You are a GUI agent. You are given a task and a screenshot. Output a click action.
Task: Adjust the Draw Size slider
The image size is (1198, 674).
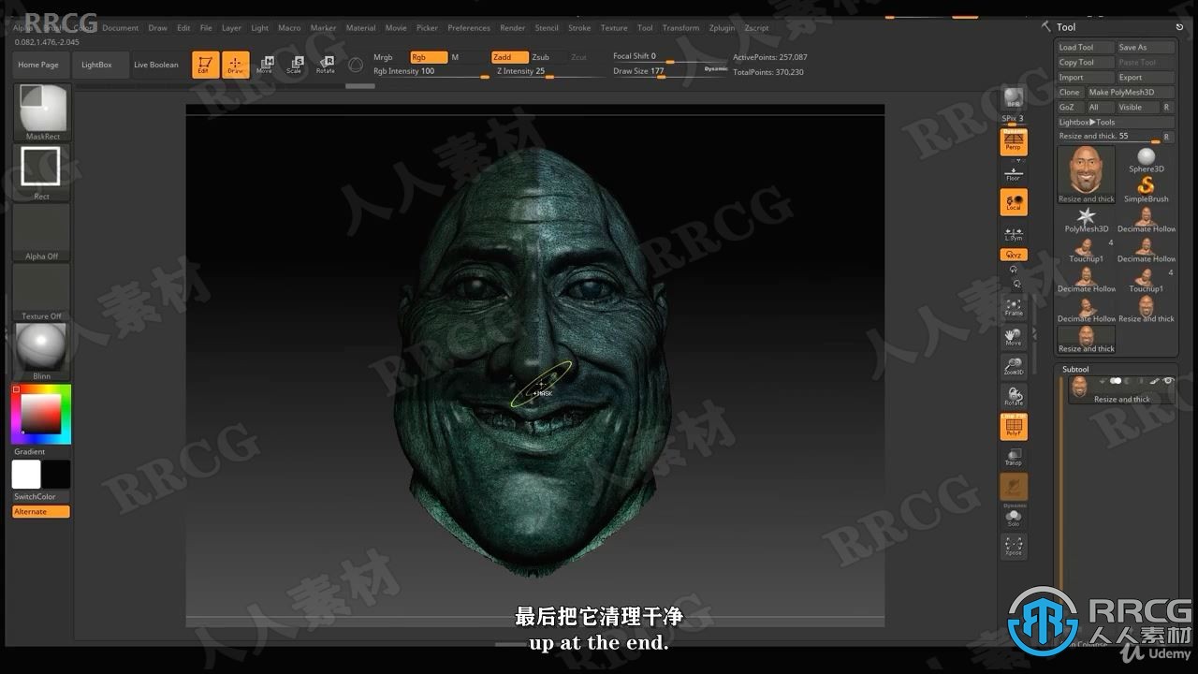655,71
